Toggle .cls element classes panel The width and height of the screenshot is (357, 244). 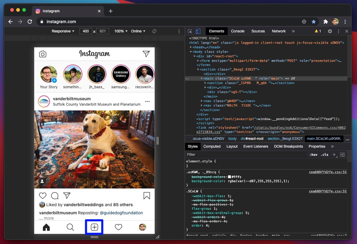click(325, 155)
